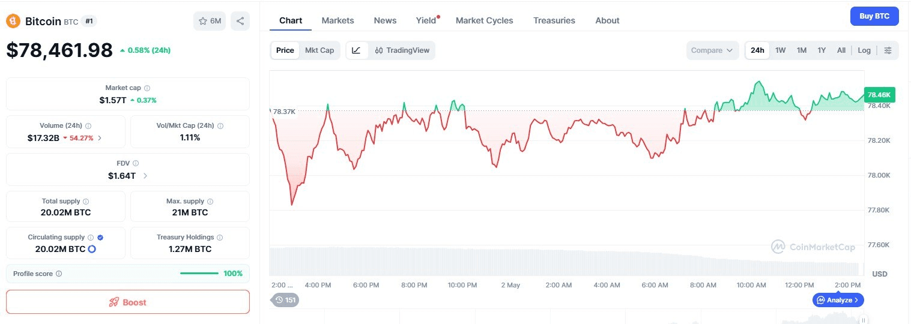Screen dimensions: 911x324
Task: Click the $1.57T market cap value
Action: click(113, 100)
